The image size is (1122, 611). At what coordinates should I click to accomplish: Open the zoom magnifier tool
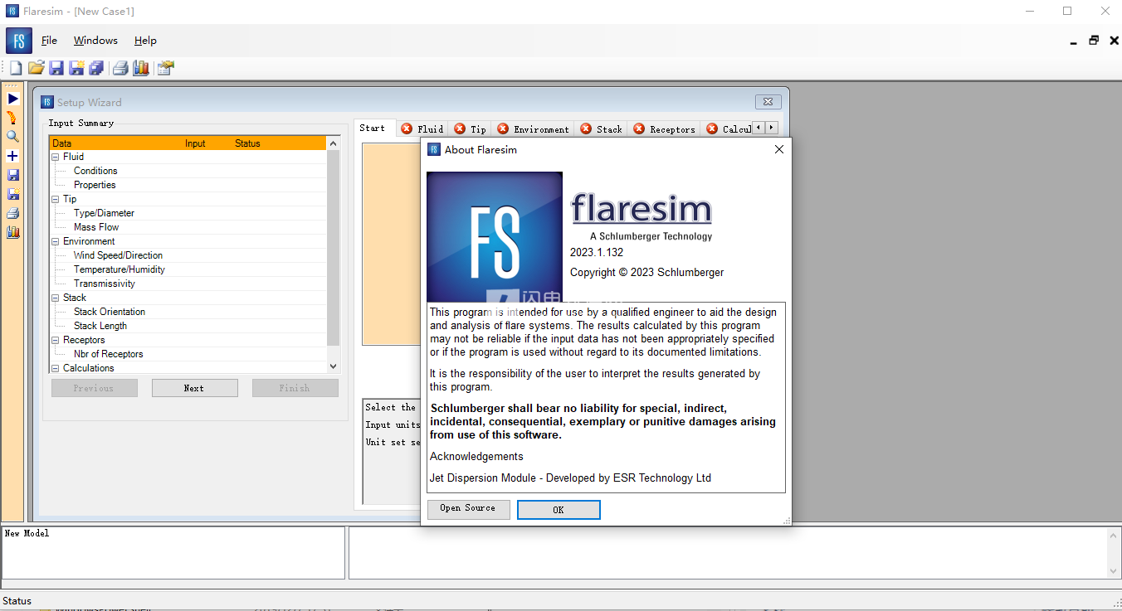click(12, 136)
